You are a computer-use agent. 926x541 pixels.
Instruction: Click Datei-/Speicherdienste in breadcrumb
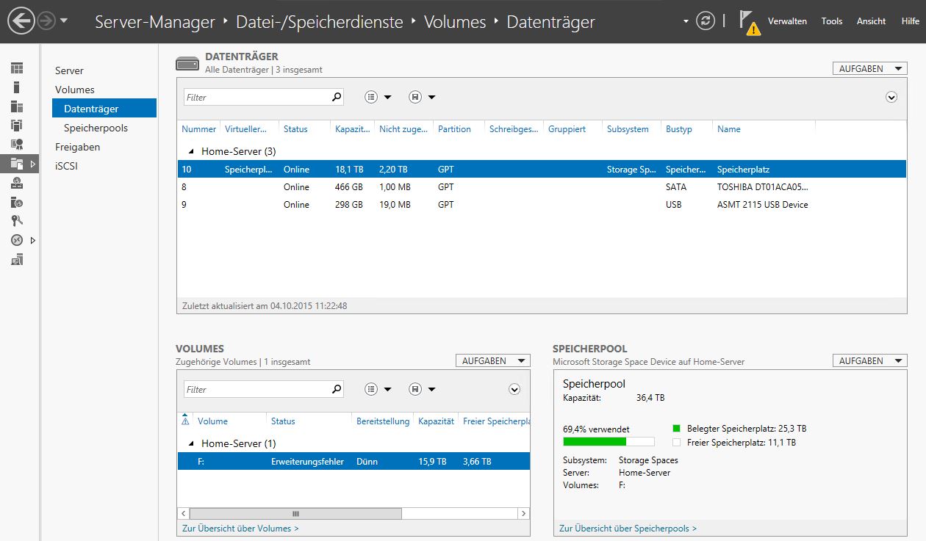tap(320, 22)
